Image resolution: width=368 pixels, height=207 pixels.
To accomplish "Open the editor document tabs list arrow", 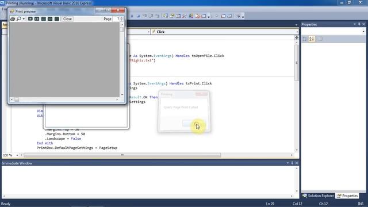I will coord(296,25).
